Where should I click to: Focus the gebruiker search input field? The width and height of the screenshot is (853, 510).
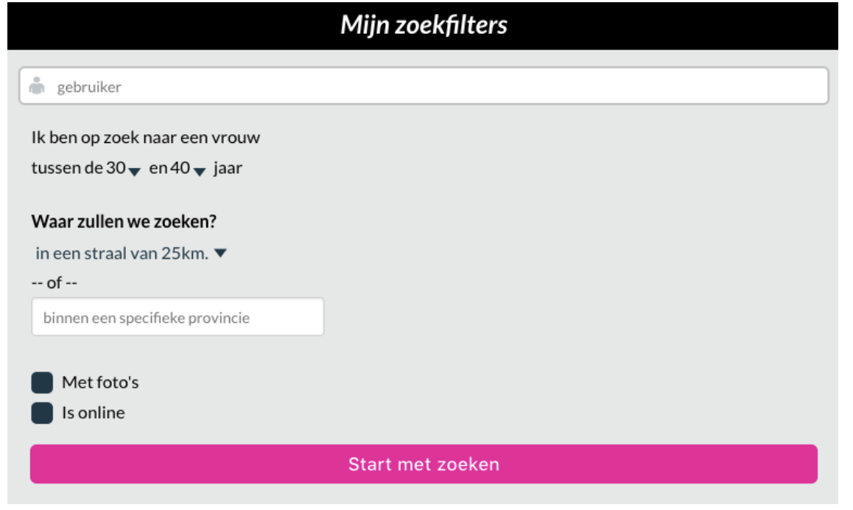click(435, 87)
